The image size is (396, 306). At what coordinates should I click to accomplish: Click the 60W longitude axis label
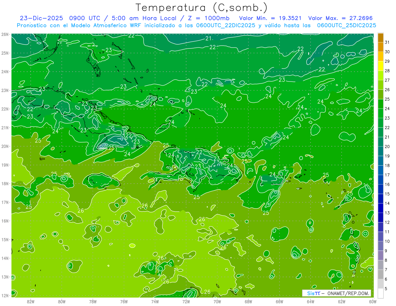point(373,301)
